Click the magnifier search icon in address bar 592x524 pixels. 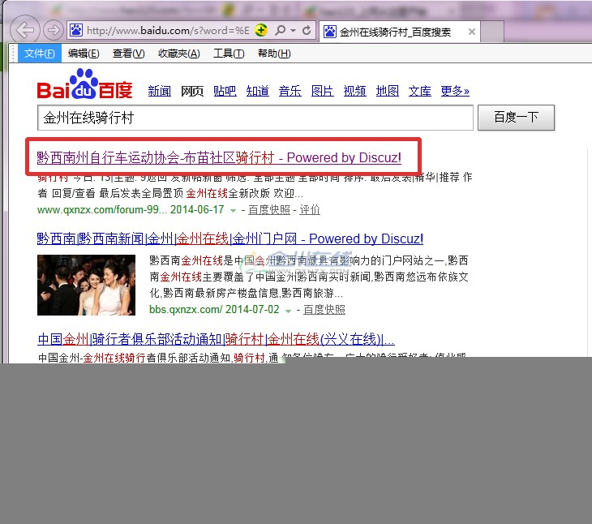tap(280, 30)
